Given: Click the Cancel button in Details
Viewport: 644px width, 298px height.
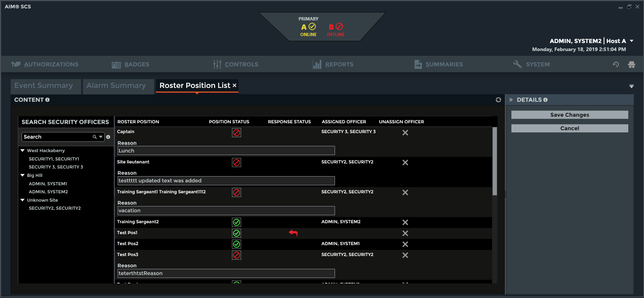Looking at the screenshot, I should [569, 128].
